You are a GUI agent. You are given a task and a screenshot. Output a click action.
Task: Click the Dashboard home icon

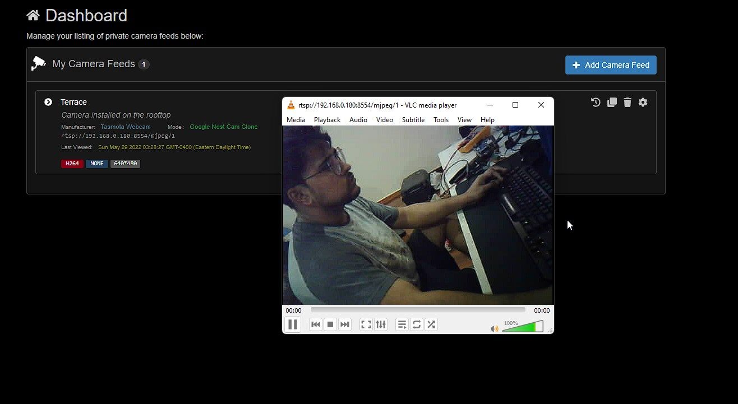tap(33, 16)
